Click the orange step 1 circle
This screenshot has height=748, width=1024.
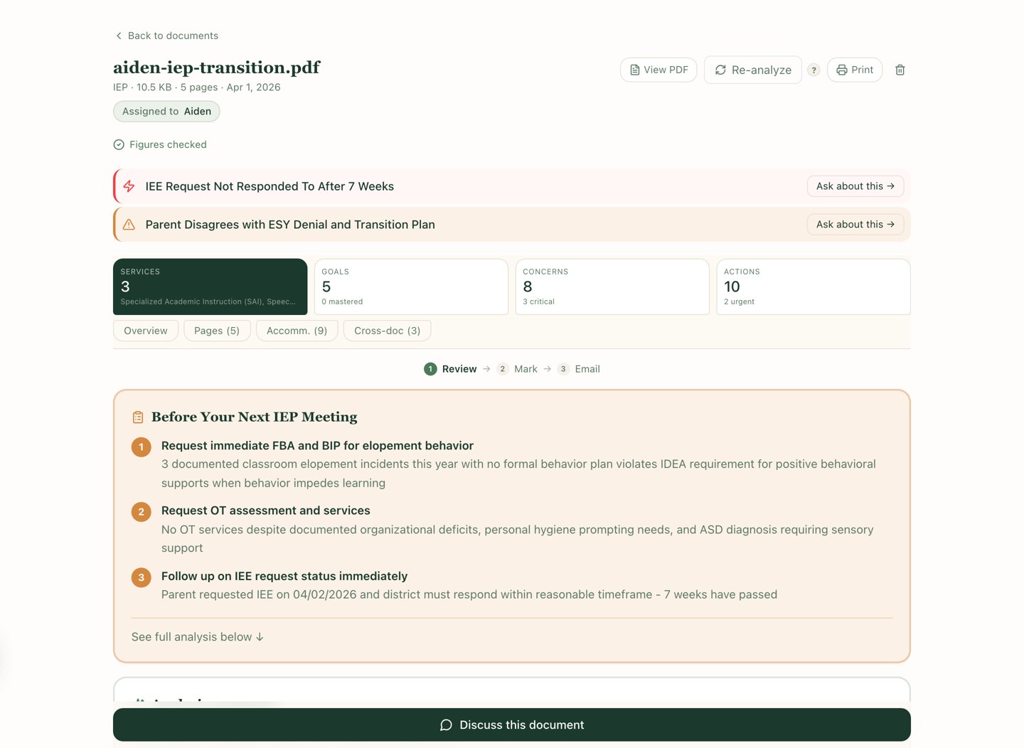click(142, 447)
